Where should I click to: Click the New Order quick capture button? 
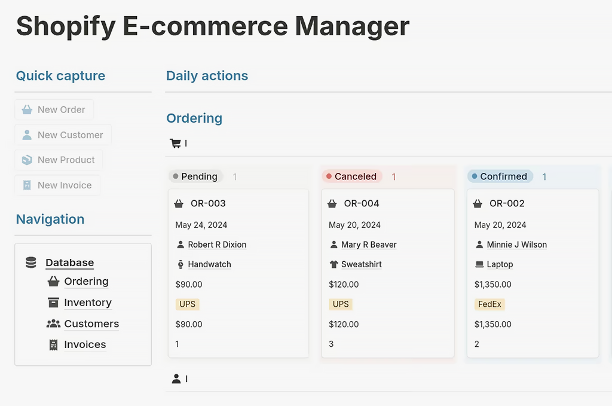click(54, 109)
